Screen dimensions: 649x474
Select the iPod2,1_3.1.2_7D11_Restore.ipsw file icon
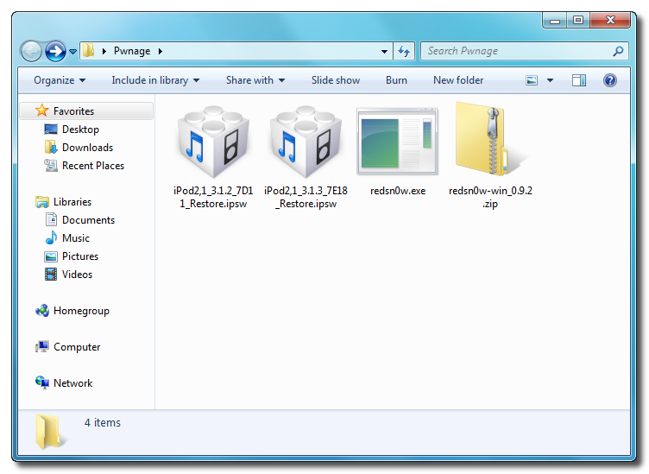pyautogui.click(x=211, y=143)
